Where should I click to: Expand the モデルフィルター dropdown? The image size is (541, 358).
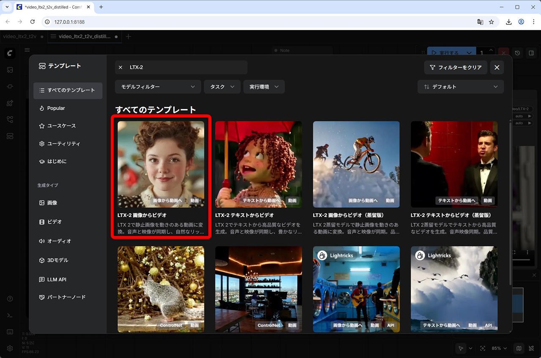point(158,87)
